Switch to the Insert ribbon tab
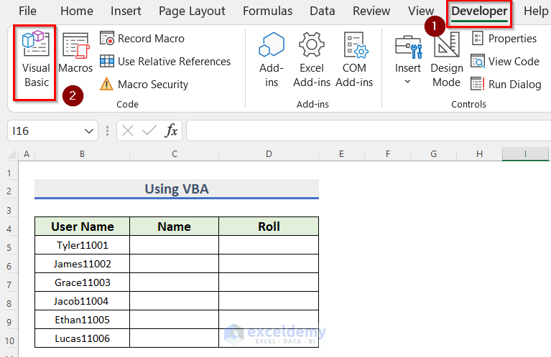This screenshot has height=357, width=551. (126, 11)
